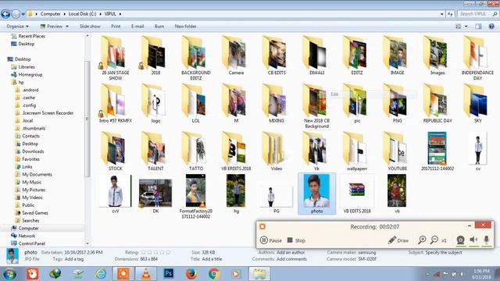Screen dimensions: 500x281
Task: Open the DIWALI folder
Action: [x=316, y=55]
